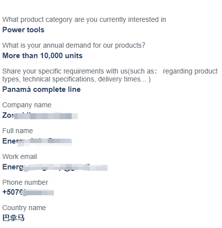Click 'regarding product' phrase in requirements question
This screenshot has width=222, height=228.
(190, 71)
